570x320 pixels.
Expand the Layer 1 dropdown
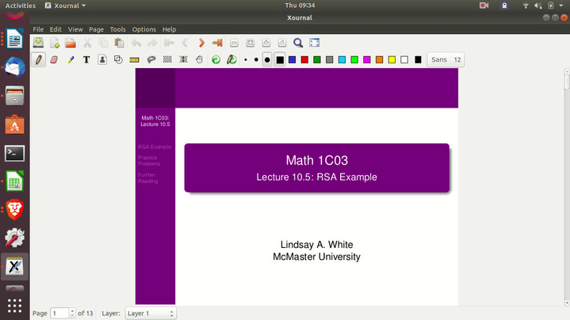tap(151, 313)
